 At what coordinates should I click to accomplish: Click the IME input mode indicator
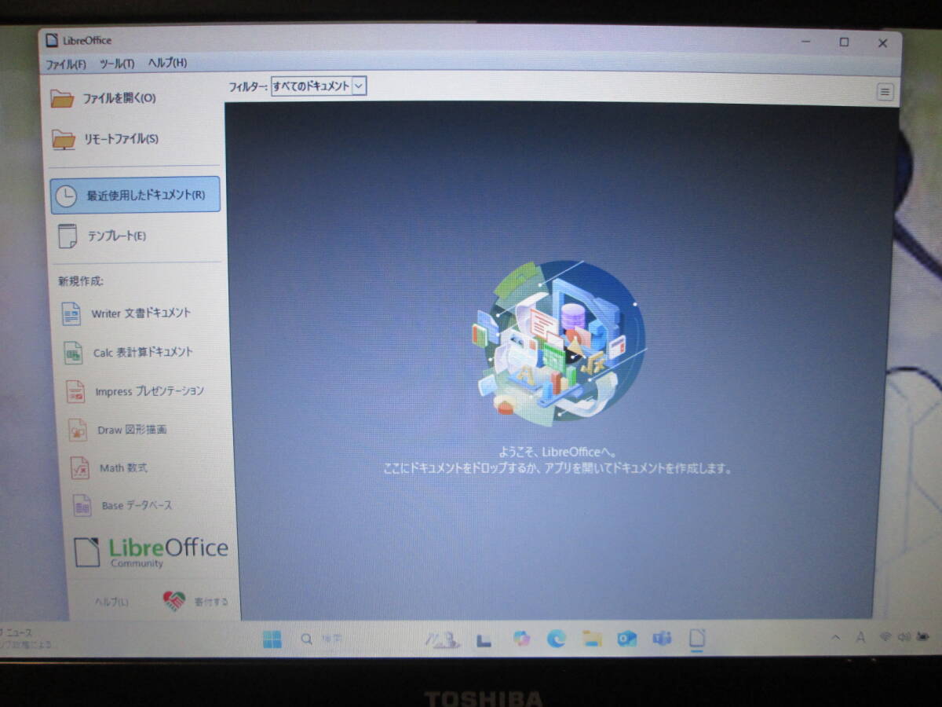point(860,637)
